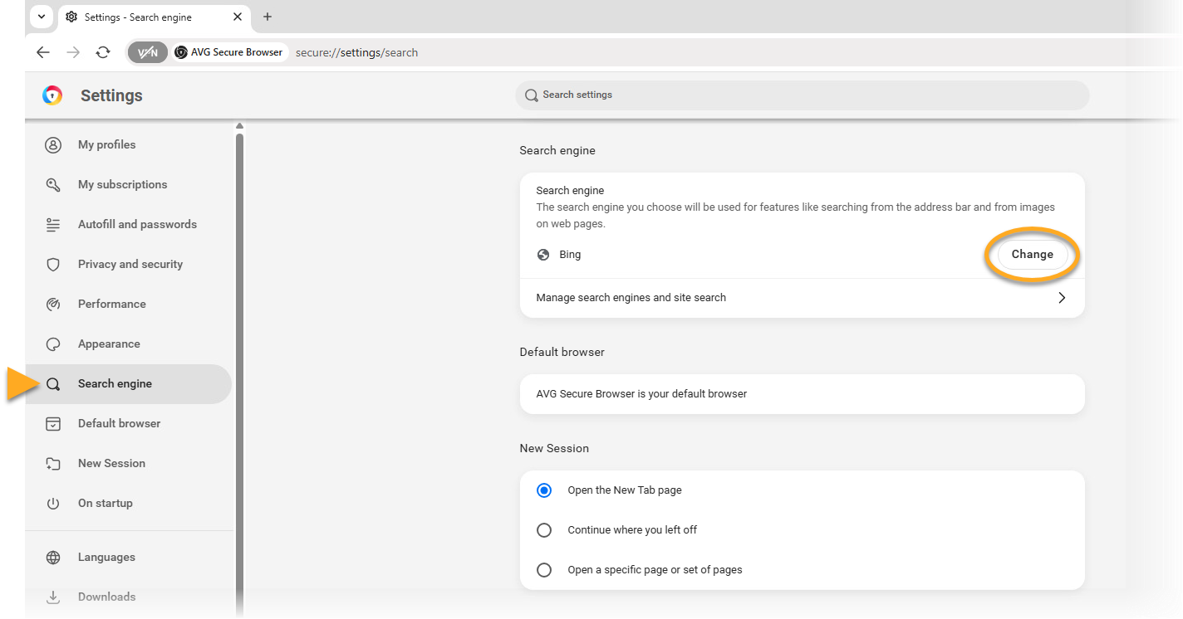Click the VPN toggle icon in address bar

[x=148, y=52]
